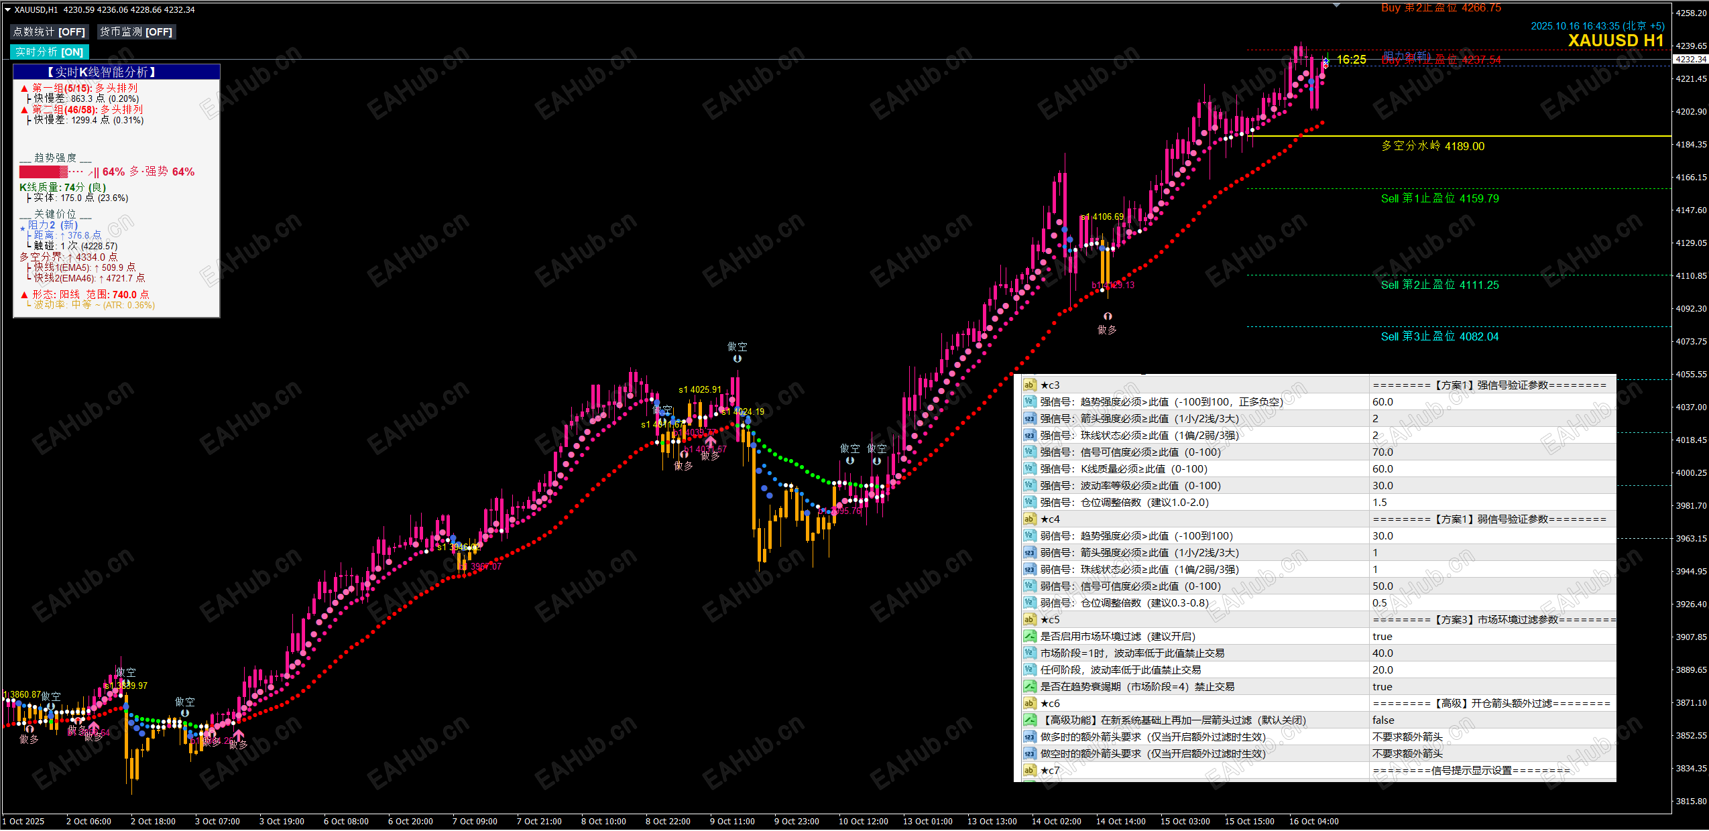Click the 70.0 value of 强信号 信号可信度
Screen dimensions: 1709x831
tap(1382, 452)
